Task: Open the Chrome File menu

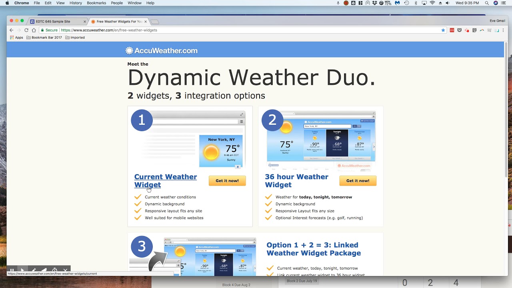Action: (x=37, y=3)
